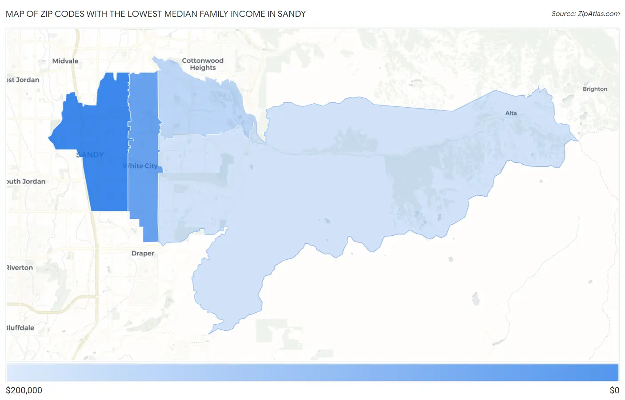The width and height of the screenshot is (625, 400).
Task: Click the White City label
Action: pyautogui.click(x=140, y=166)
